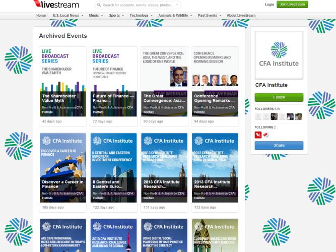336x252 pixels.
Task: Open the Safe Withdrawal Rates event card
Action: pos(63,235)
